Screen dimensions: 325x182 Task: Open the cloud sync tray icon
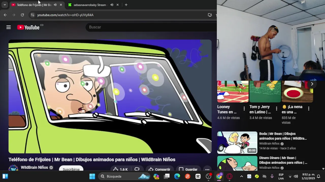[249, 176]
